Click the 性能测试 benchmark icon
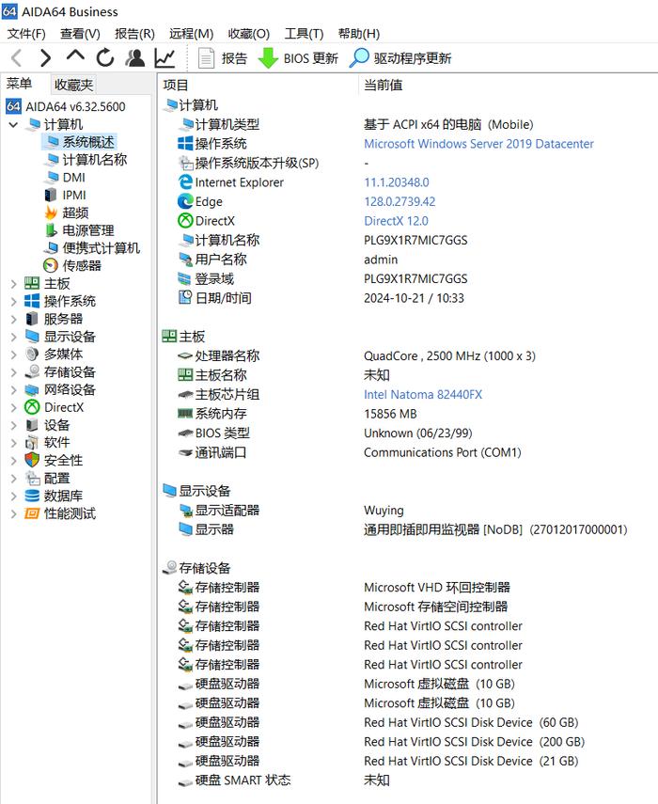 (32, 513)
